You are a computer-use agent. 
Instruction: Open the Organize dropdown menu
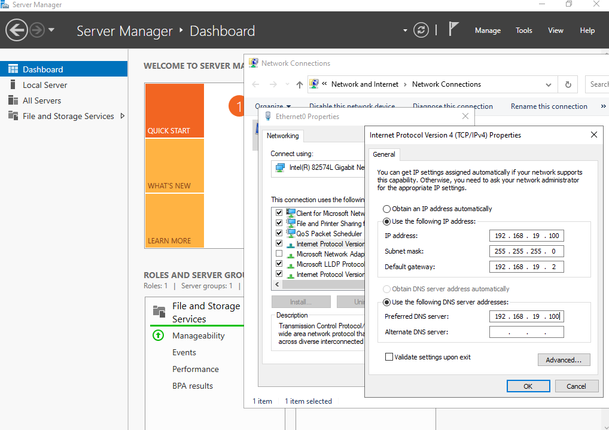click(273, 106)
